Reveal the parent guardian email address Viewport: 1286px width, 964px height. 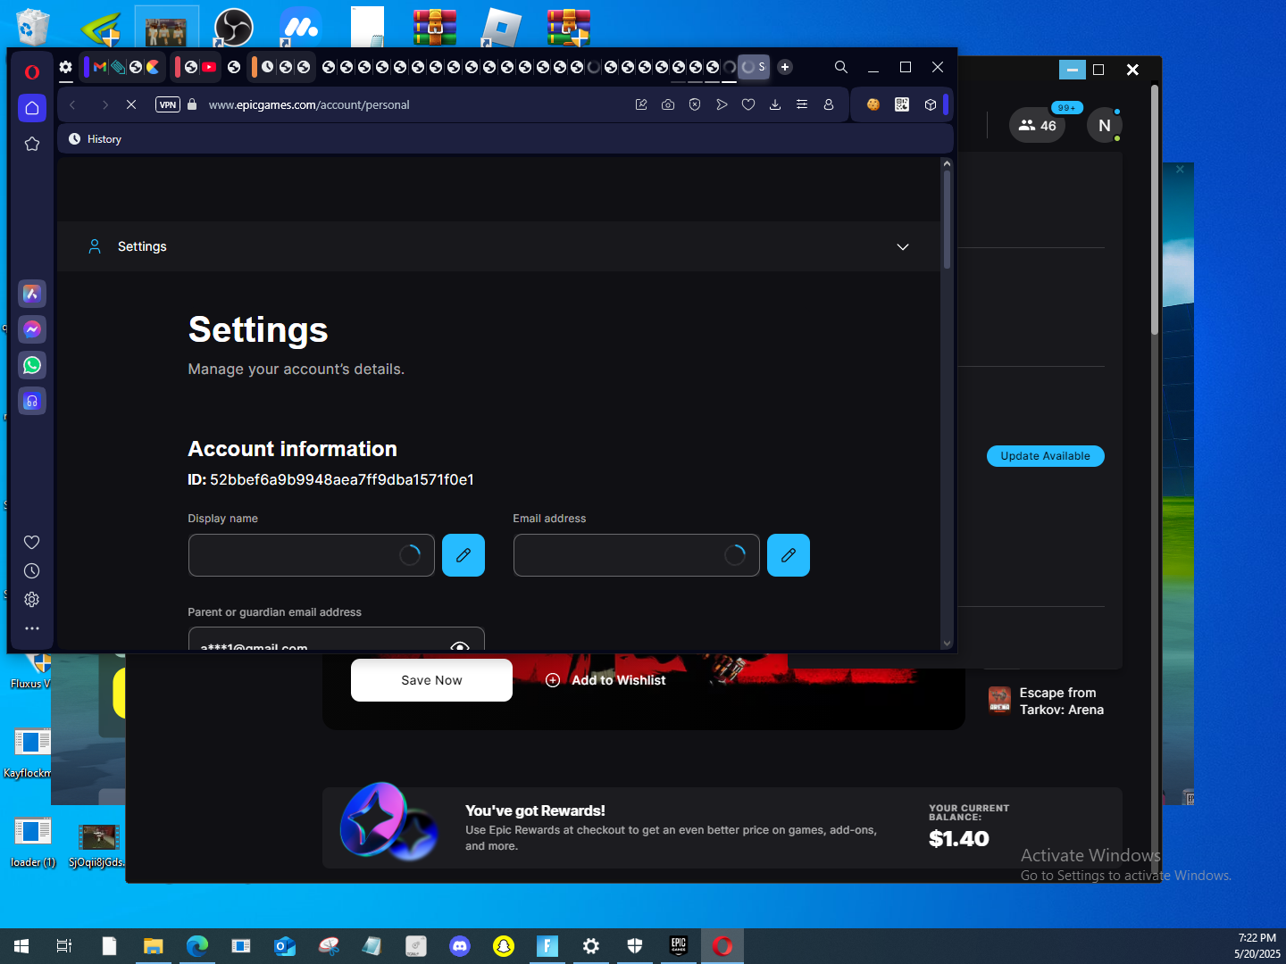coord(460,645)
